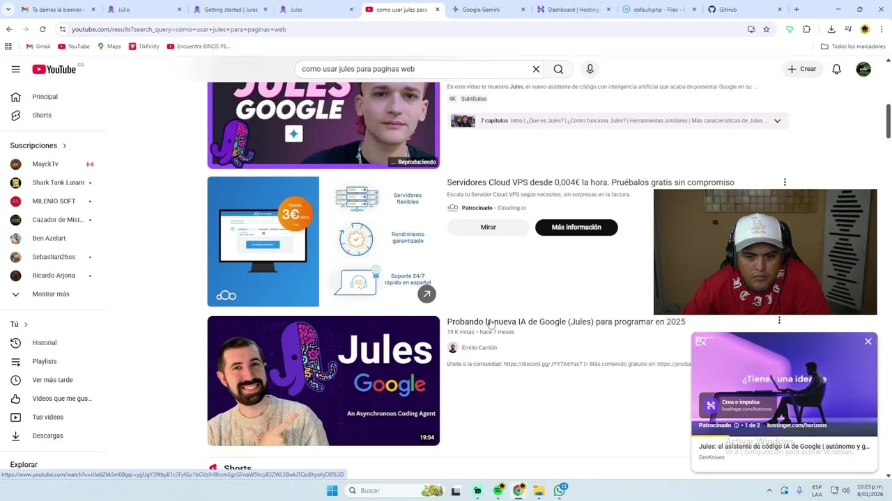Open the TikFinity bookmark
The image size is (892, 501).
[x=144, y=47]
